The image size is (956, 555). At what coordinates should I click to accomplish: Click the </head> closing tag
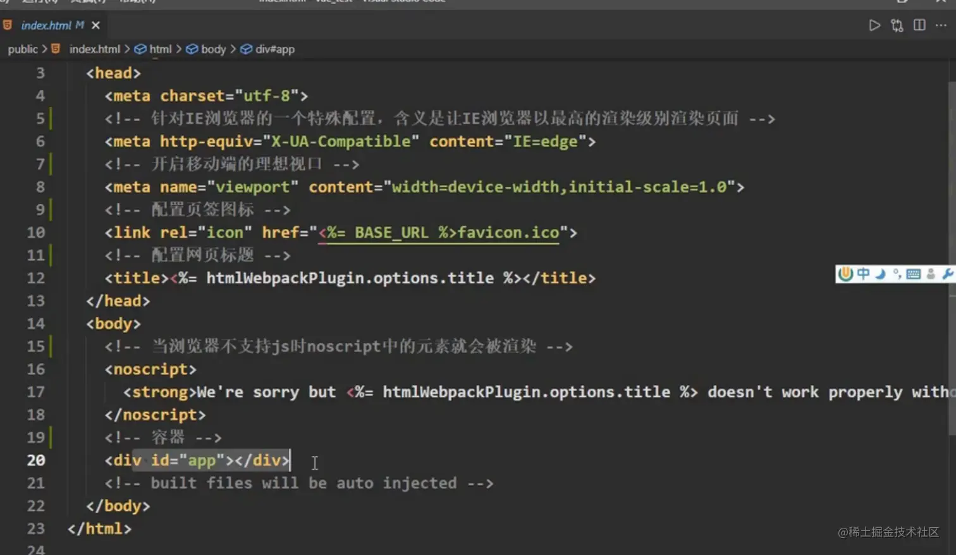tap(118, 301)
